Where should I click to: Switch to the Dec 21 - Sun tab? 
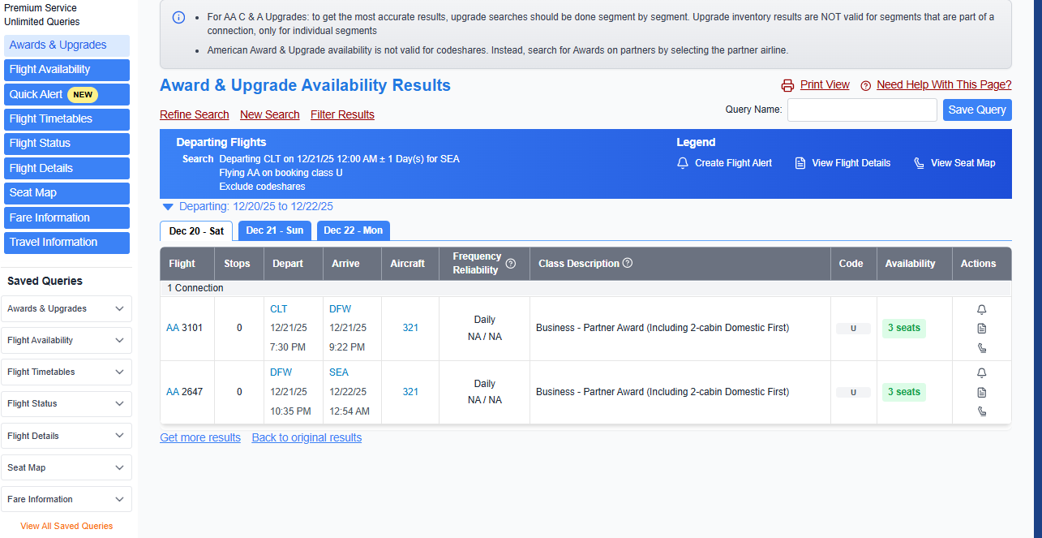275,230
